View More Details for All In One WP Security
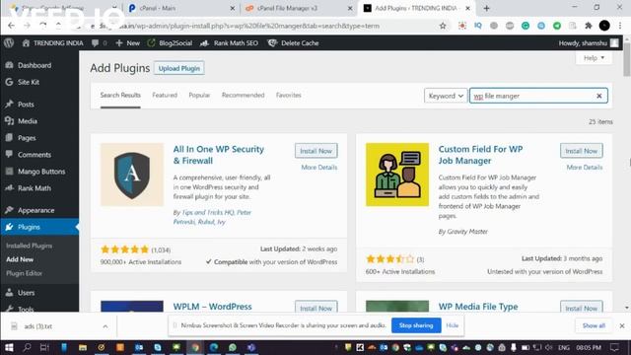 point(319,167)
